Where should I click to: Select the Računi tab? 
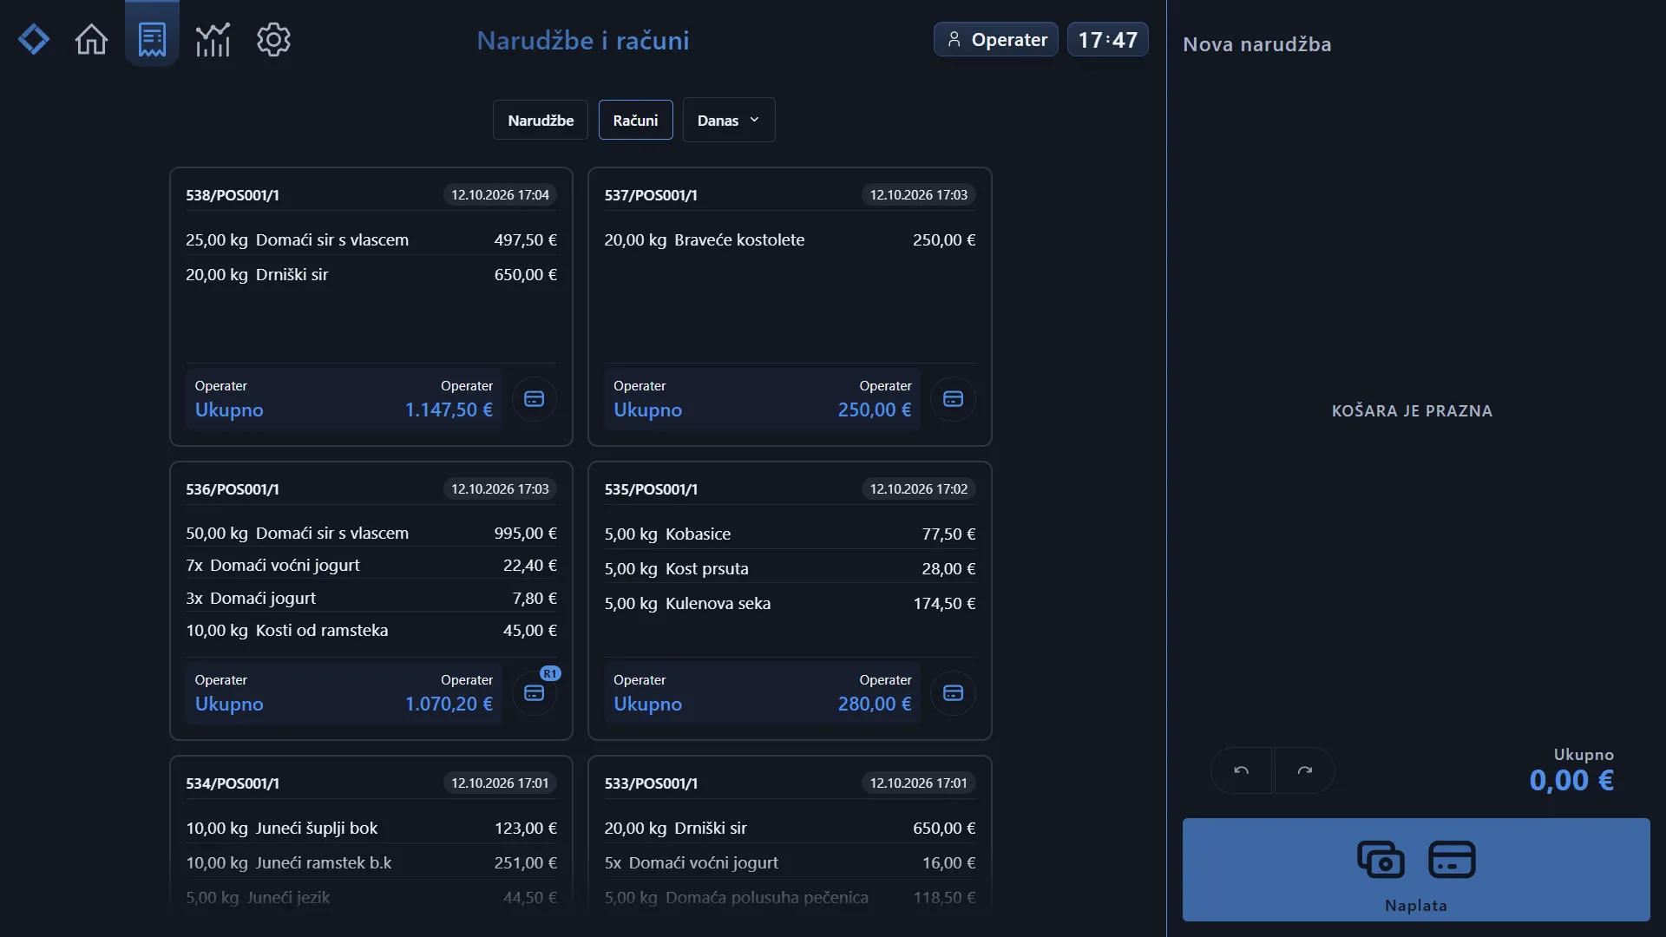point(635,121)
